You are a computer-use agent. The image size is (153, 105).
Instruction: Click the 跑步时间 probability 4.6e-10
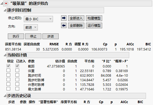tap(122, 76)
